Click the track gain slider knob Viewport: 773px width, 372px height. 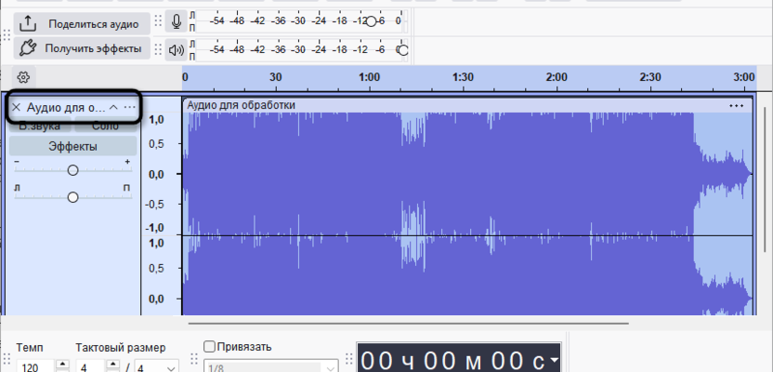(x=72, y=169)
